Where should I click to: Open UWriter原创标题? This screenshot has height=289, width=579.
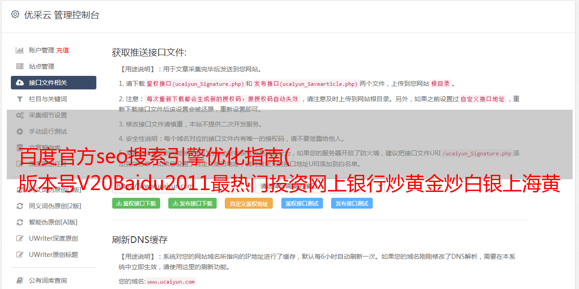click(x=53, y=255)
